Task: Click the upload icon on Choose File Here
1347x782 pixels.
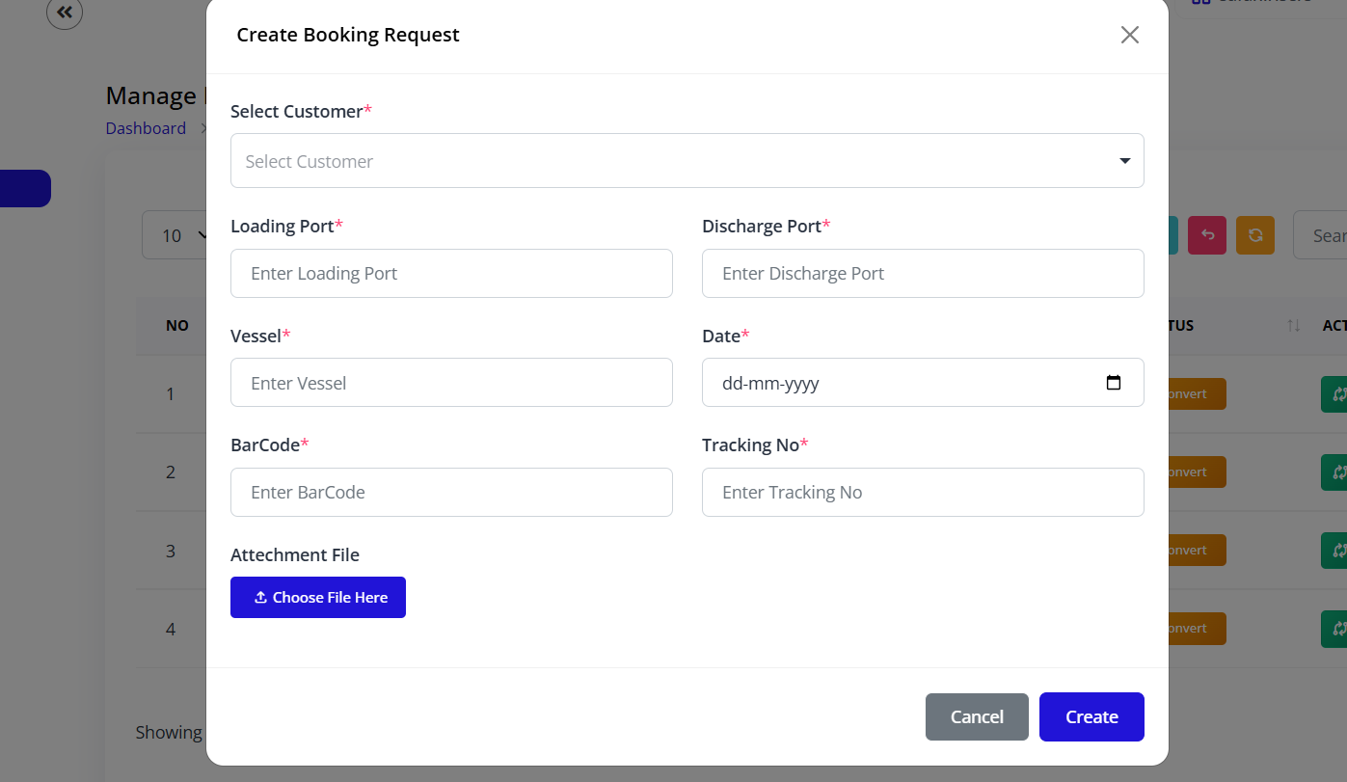Action: click(260, 597)
